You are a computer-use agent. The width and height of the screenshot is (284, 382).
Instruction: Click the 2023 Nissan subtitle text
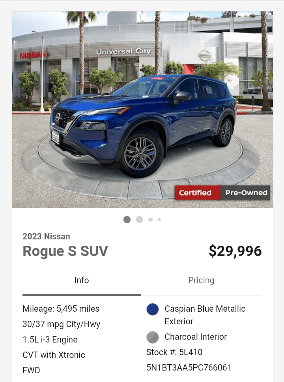46,236
